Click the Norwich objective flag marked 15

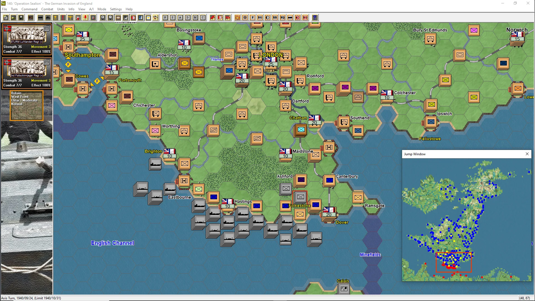click(517, 37)
